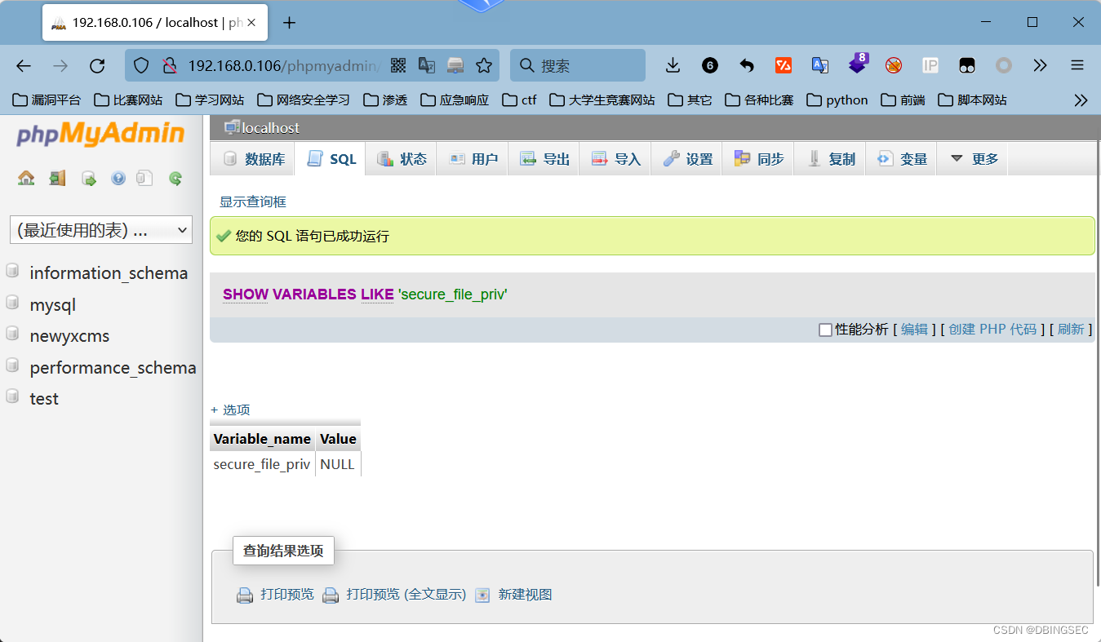The height and width of the screenshot is (642, 1101).
Task: Open the python bookmark folder
Action: pyautogui.click(x=837, y=100)
